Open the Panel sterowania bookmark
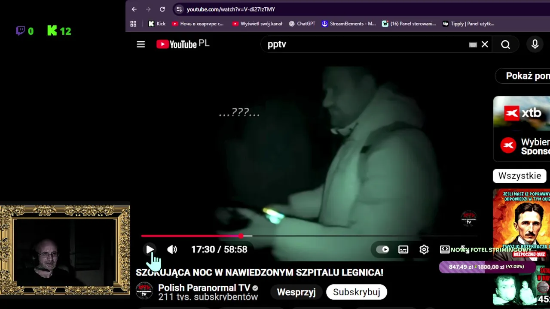This screenshot has width=550, height=309. coord(409,24)
